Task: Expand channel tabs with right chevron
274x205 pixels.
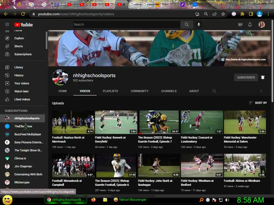Action: pos(261,91)
